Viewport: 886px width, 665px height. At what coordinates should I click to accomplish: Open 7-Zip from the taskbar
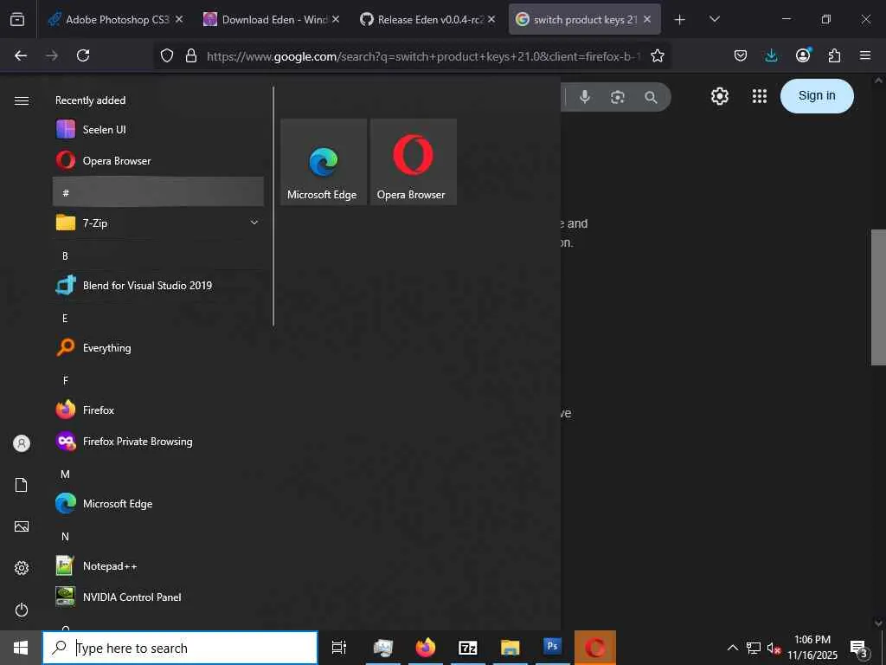tap(468, 648)
